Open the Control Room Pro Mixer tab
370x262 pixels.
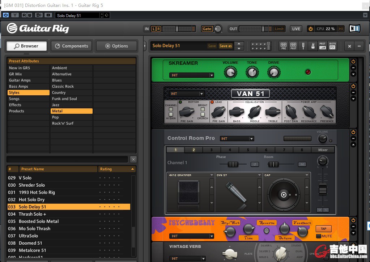click(x=323, y=150)
